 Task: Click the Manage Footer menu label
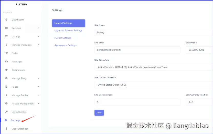[20, 95]
